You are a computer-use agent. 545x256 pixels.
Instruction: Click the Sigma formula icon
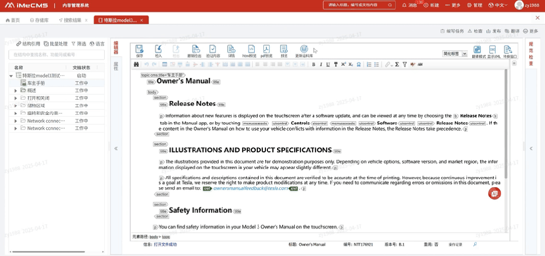(x=397, y=64)
